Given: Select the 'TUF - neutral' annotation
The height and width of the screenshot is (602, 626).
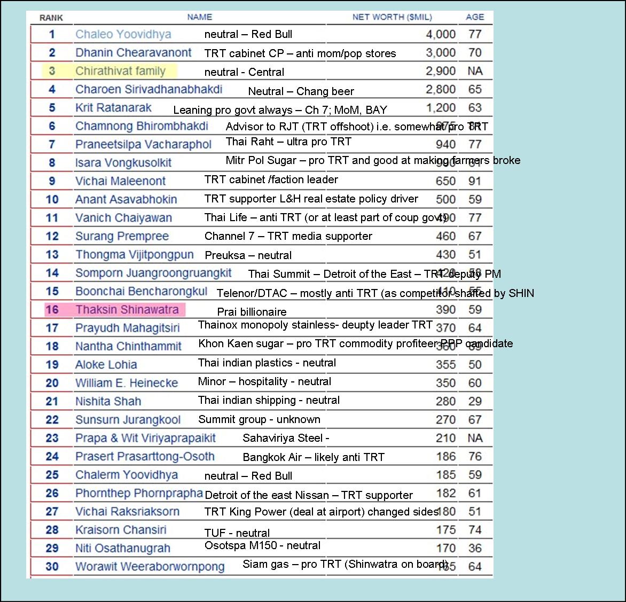Looking at the screenshot, I should 237,533.
